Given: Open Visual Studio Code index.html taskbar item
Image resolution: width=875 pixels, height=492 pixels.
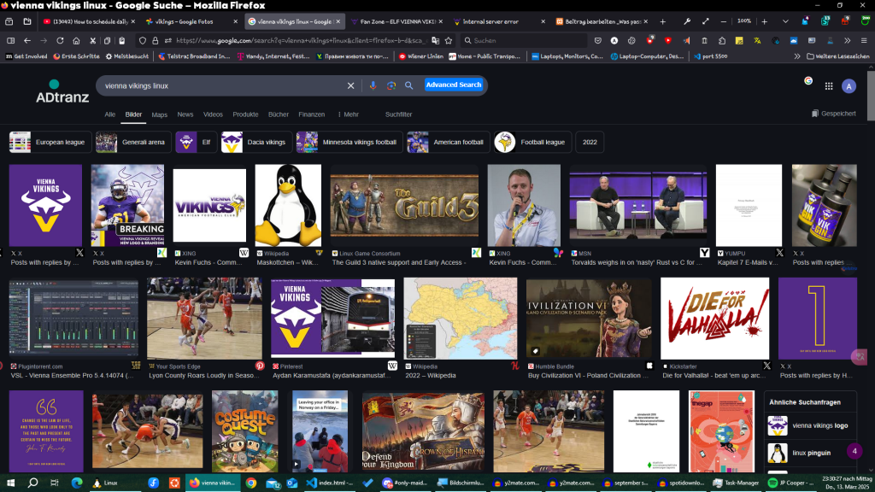Looking at the screenshot, I should pos(329,483).
